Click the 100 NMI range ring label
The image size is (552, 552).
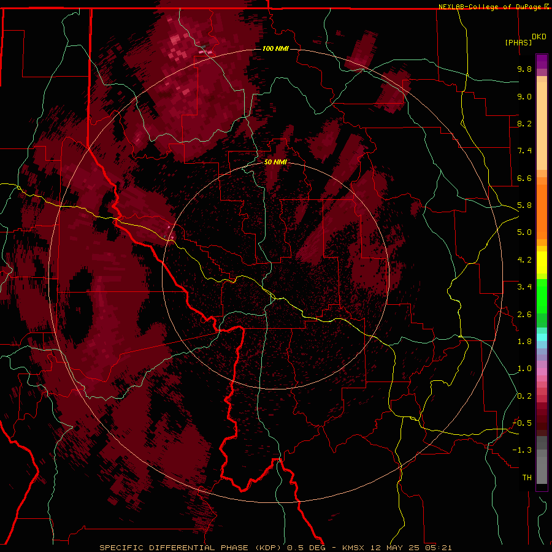(x=275, y=48)
